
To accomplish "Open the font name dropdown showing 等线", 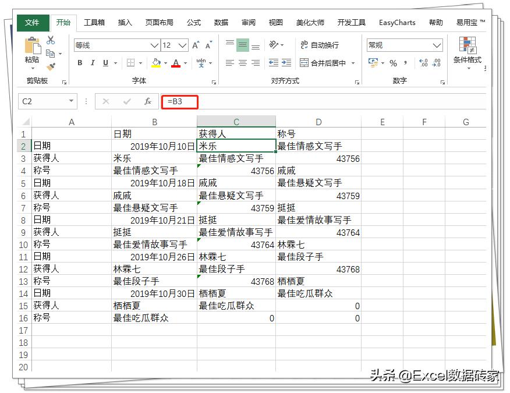I will click(x=153, y=45).
